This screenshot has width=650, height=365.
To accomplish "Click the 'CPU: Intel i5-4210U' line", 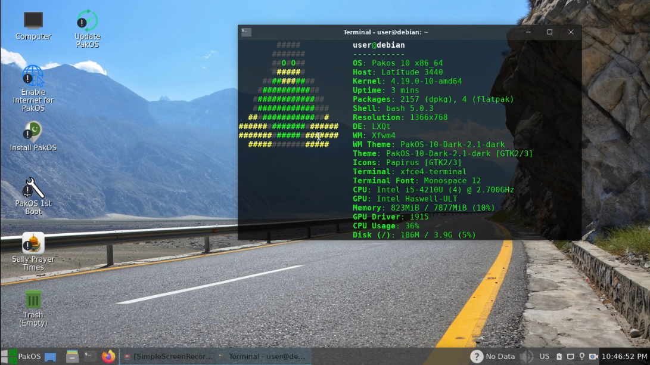I will [433, 190].
